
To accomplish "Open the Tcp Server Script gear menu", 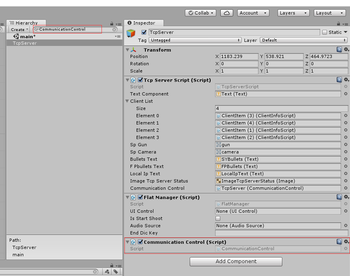I will pyautogui.click(x=346, y=80).
